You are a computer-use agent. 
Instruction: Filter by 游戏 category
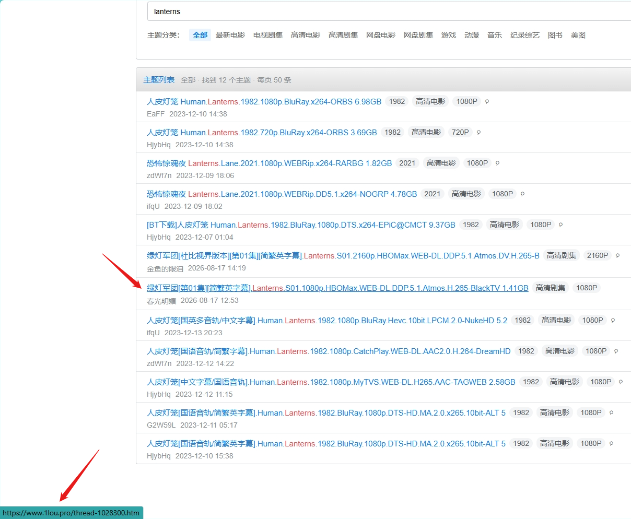[449, 35]
